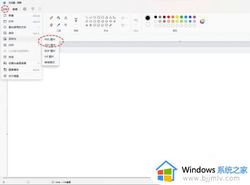Viewport: 250px width, 185px height.
Task: Choose Send in the File menu
Action: [21, 57]
